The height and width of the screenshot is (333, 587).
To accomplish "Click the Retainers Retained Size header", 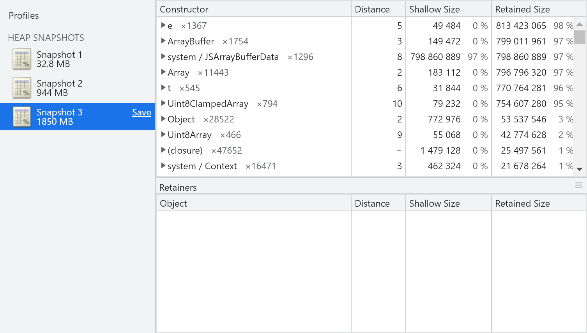I will pyautogui.click(x=539, y=203).
